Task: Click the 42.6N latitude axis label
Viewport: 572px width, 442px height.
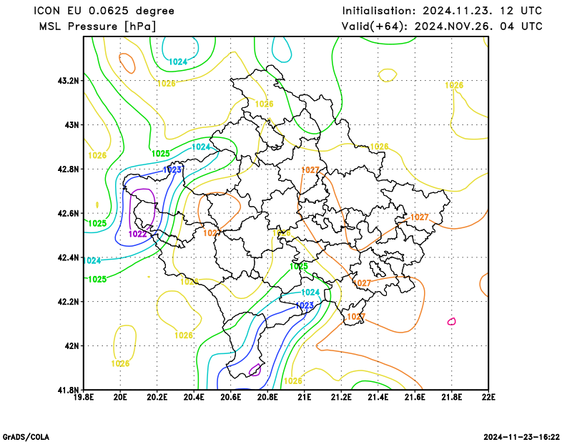Action: (68, 213)
